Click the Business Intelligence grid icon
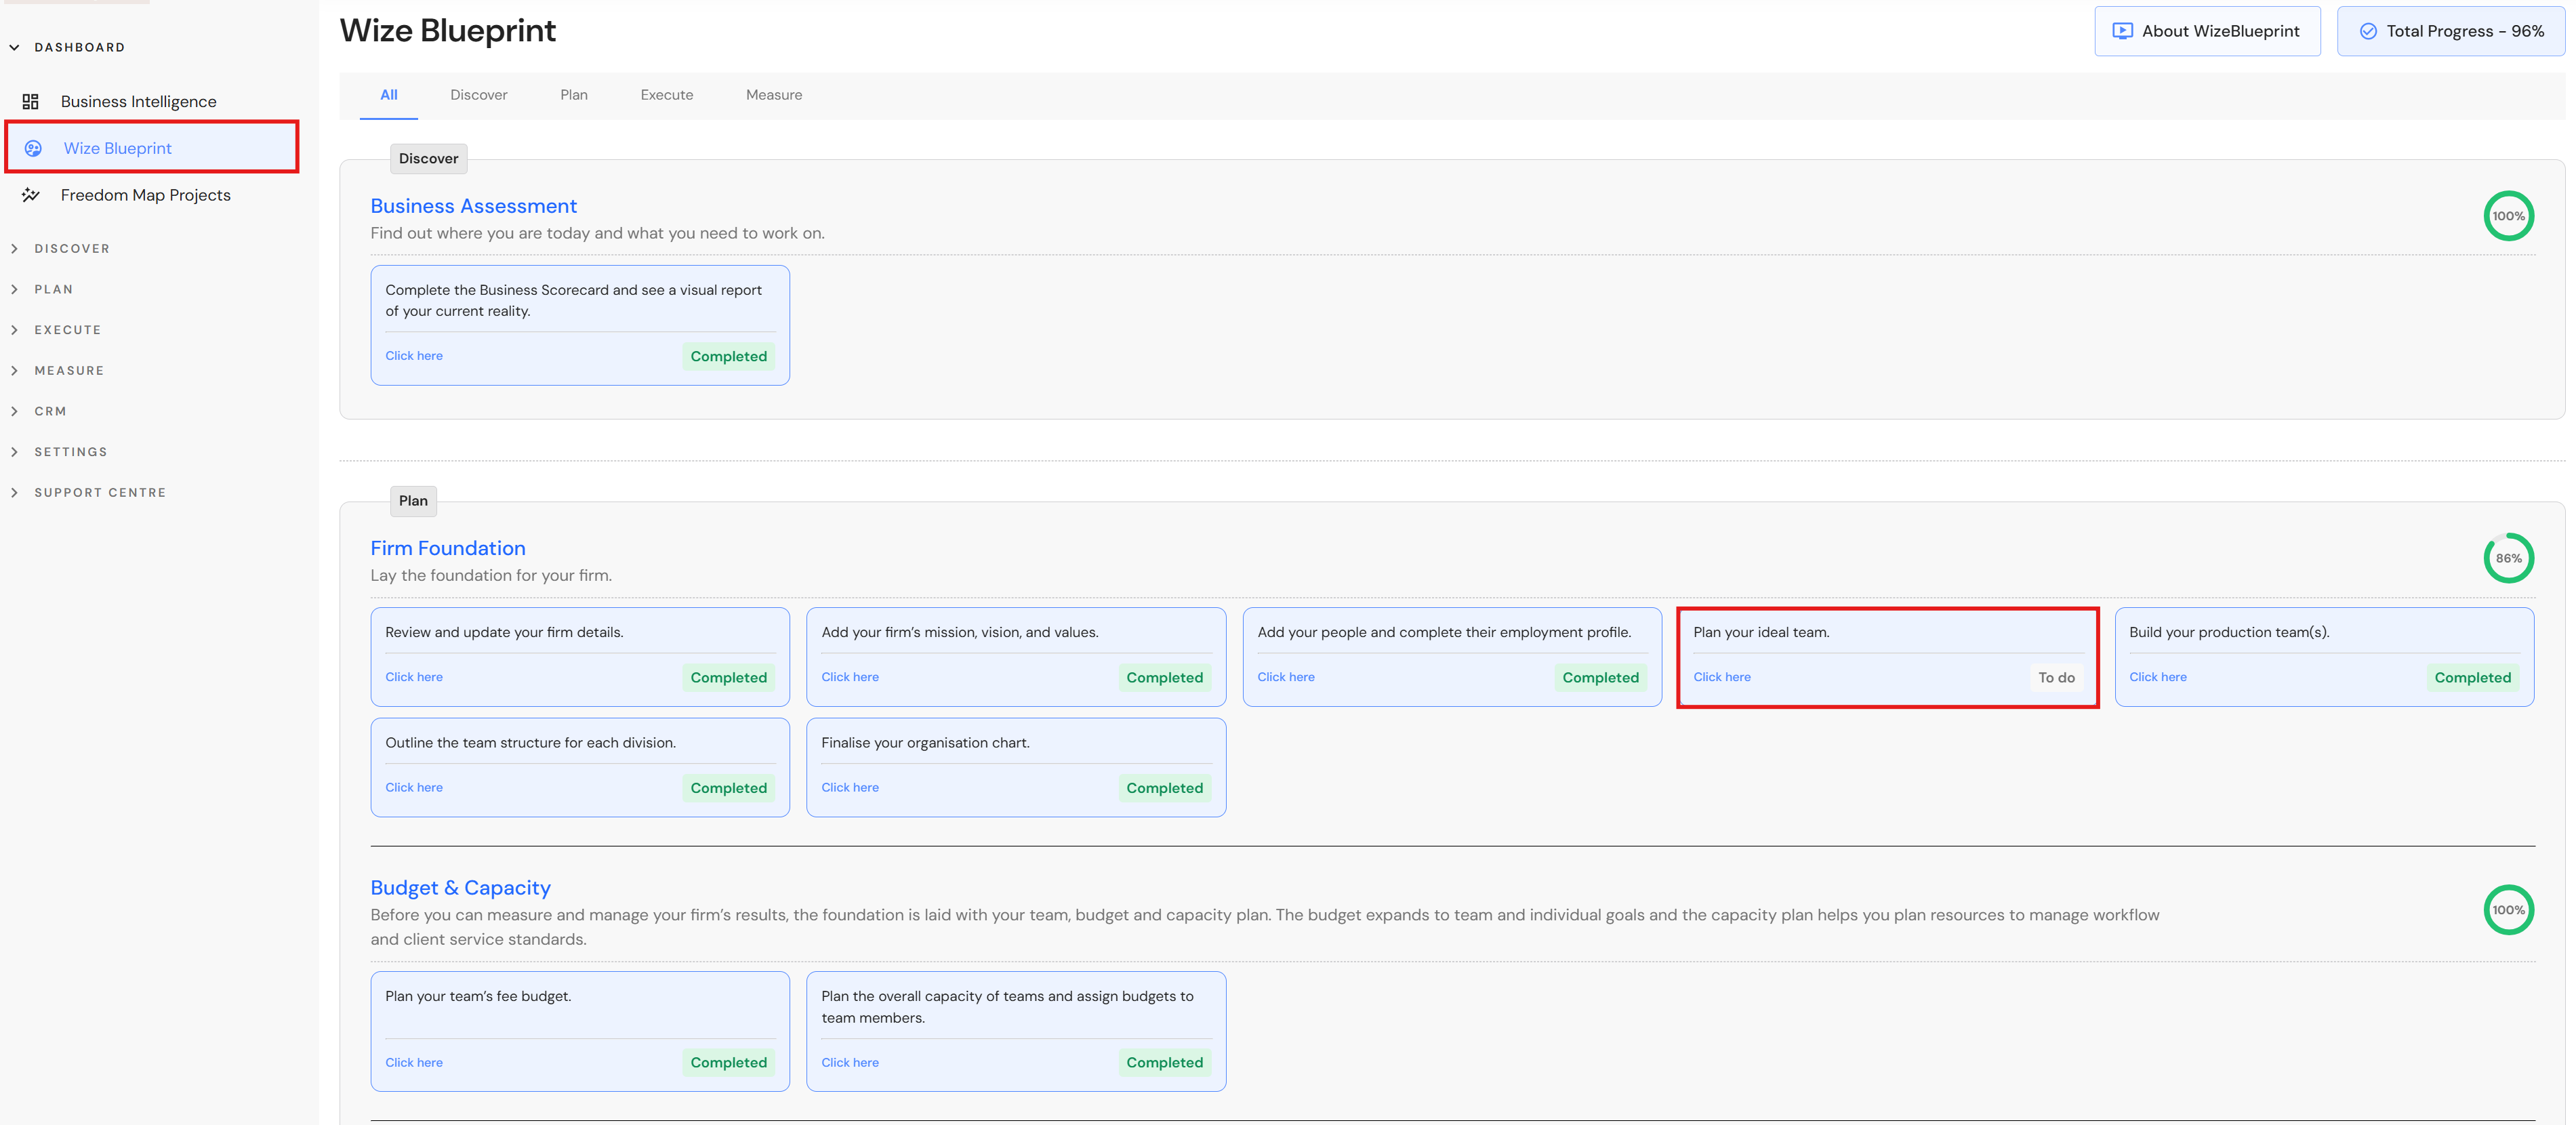The image size is (2576, 1125). [30, 101]
